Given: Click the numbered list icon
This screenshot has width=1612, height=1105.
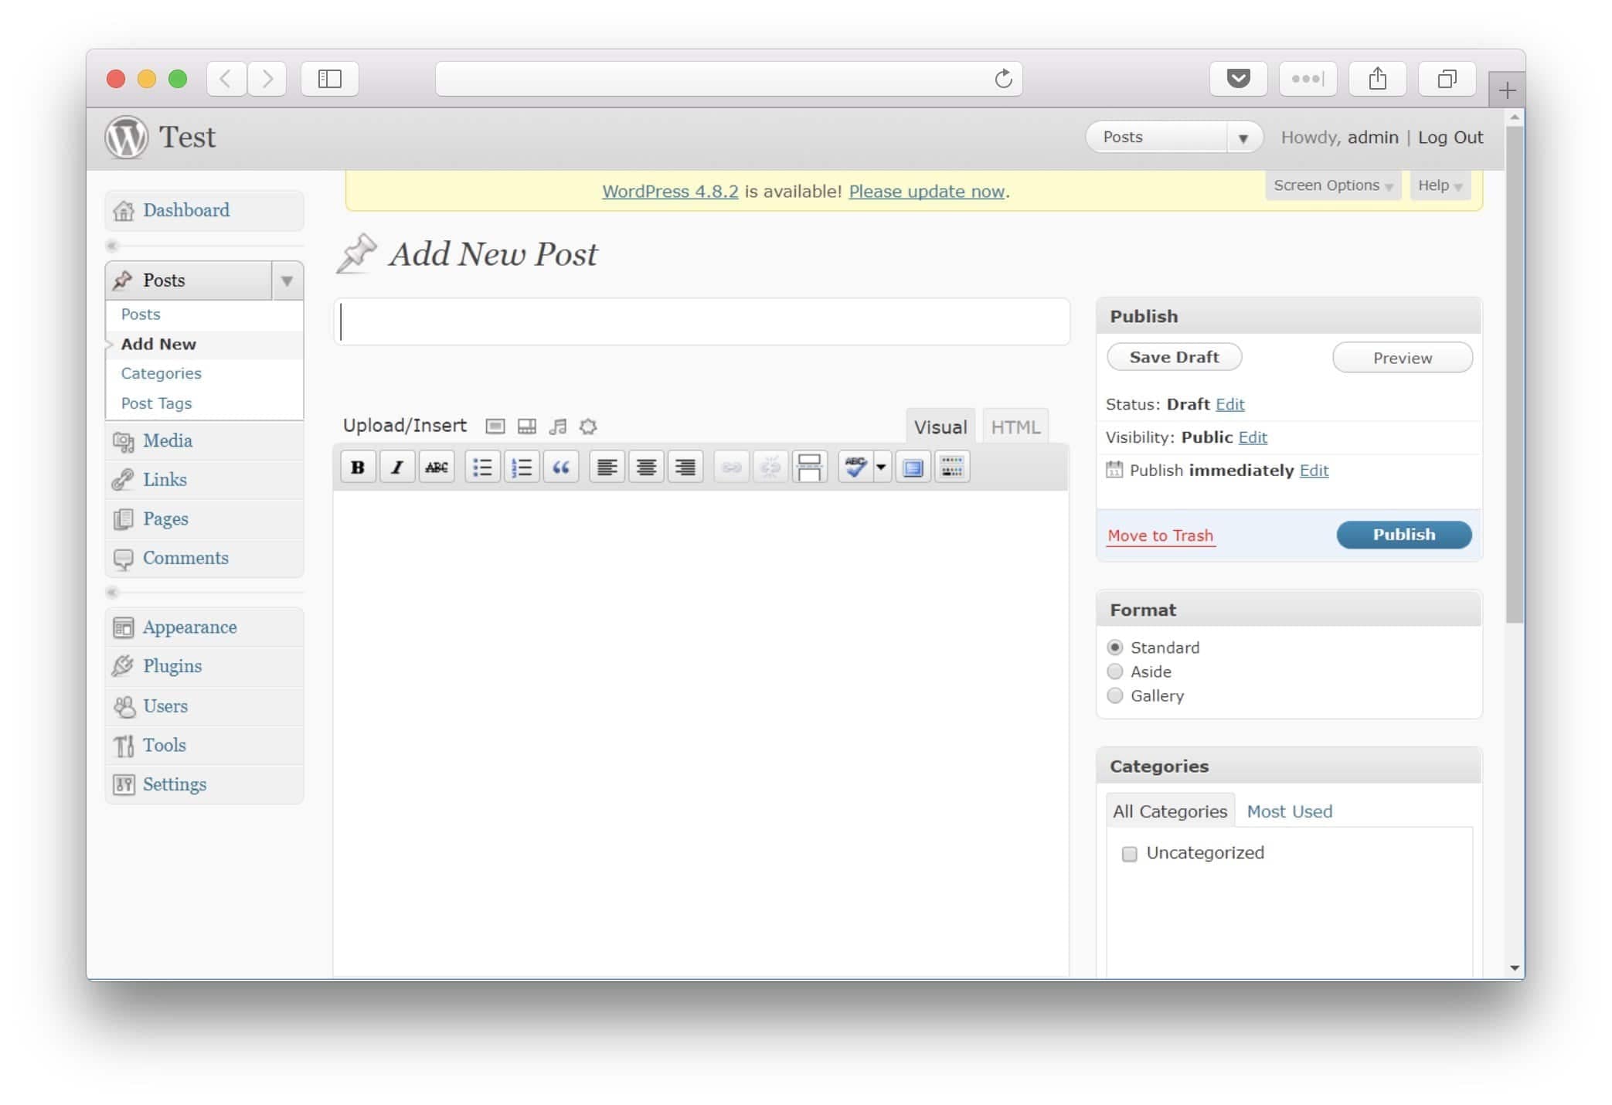Looking at the screenshot, I should [522, 467].
